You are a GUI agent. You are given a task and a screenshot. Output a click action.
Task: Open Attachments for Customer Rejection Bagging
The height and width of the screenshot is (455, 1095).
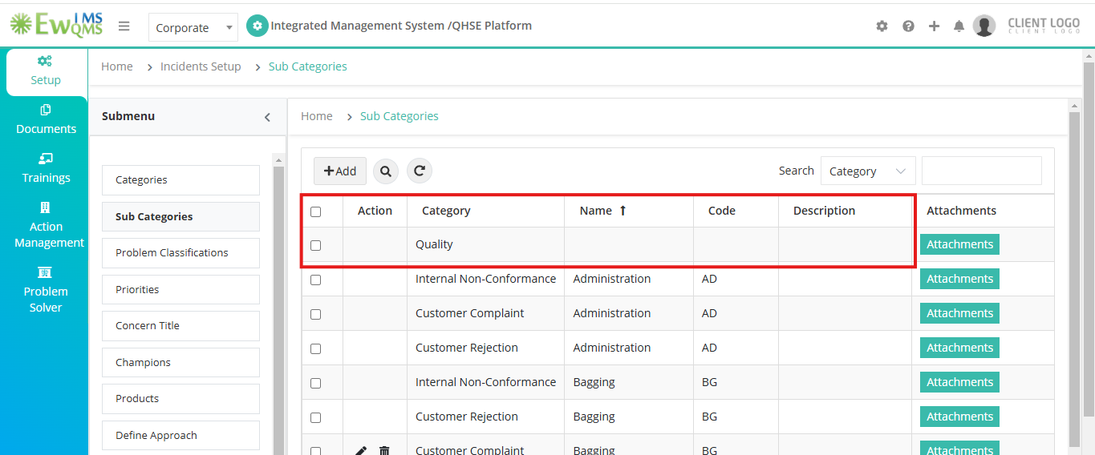[959, 417]
